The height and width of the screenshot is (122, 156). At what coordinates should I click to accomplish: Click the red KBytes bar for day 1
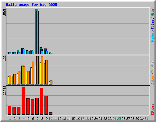pyautogui.click(x=9, y=110)
